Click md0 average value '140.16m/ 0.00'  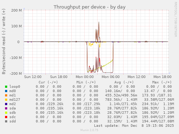coord(120,91)
